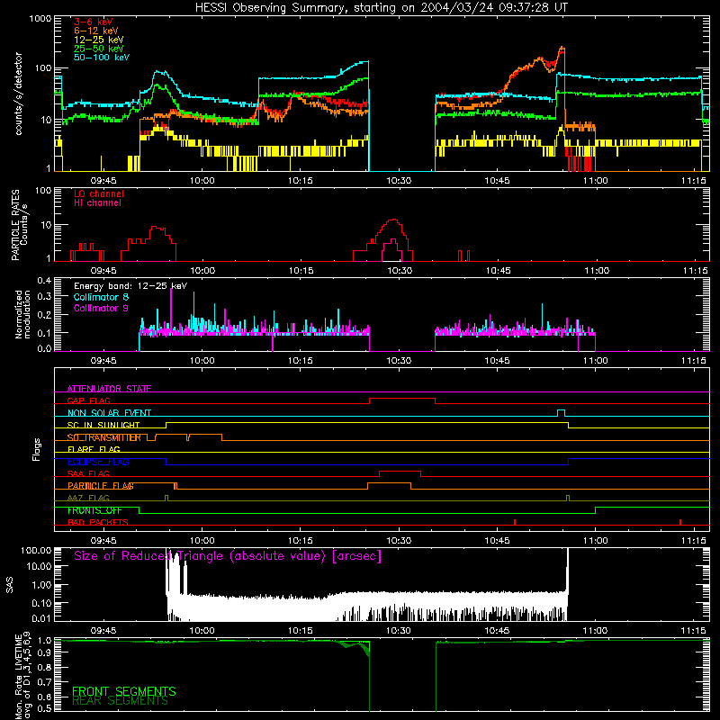Screen dimensions: 720x720
Task: Click the PARTICLE_FLAG label
Action: 101,486
